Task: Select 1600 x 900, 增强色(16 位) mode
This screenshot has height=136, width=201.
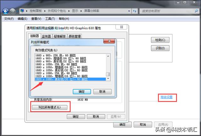Action: click(70, 58)
